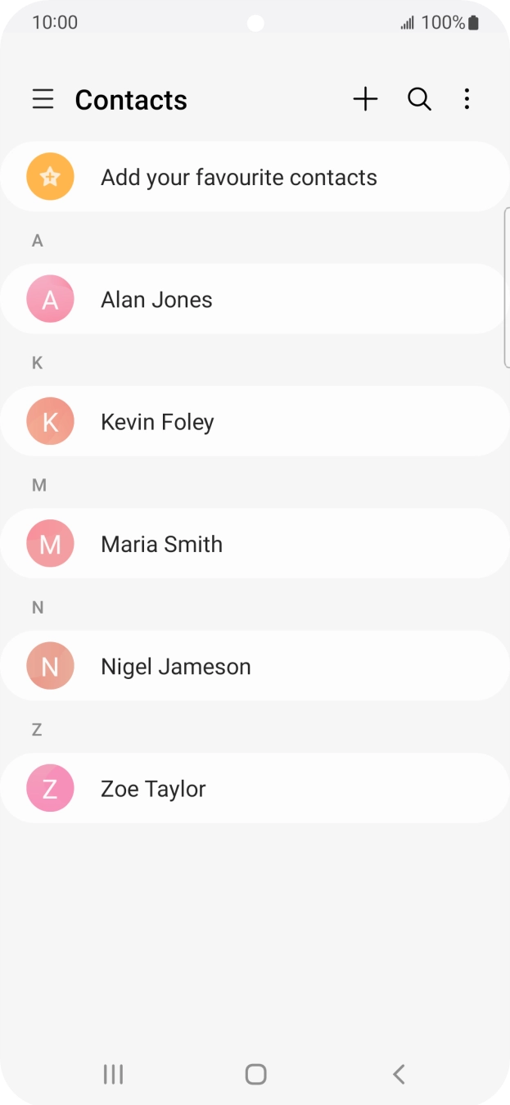The image size is (510, 1105).
Task: Tap the yellow star favourites icon
Action: click(x=50, y=177)
